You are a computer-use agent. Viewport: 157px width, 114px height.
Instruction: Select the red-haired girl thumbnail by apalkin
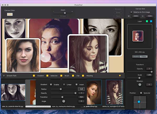point(94,92)
